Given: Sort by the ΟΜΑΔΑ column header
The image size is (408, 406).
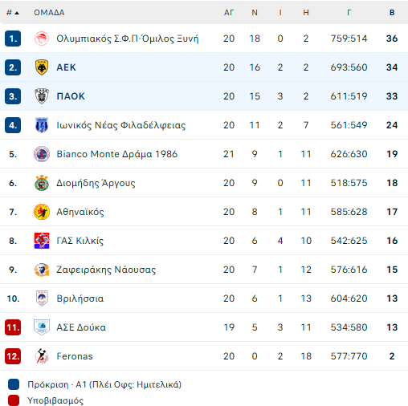Looking at the screenshot, I should point(49,13).
